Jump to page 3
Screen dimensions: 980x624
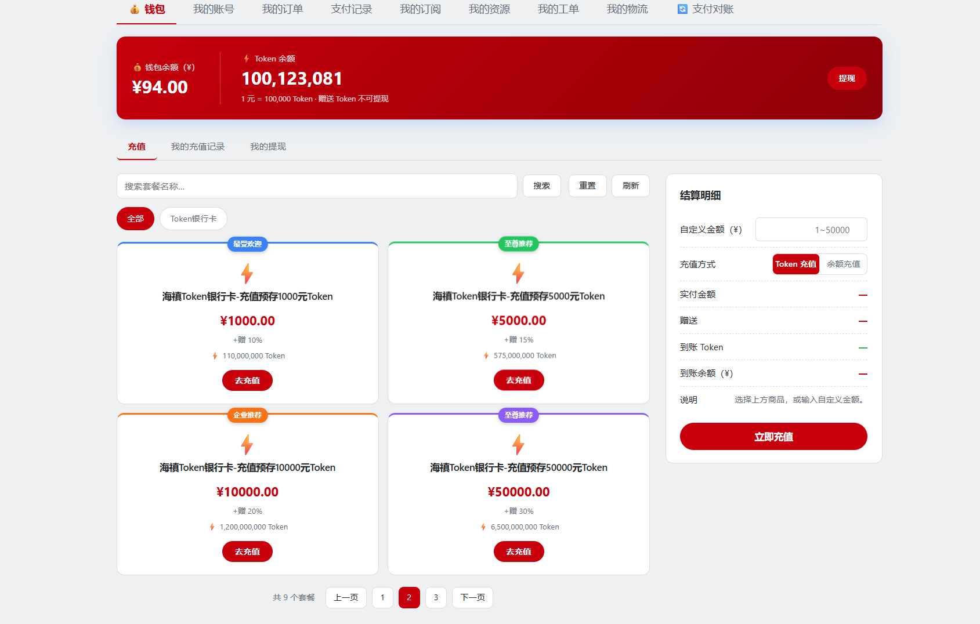point(436,597)
